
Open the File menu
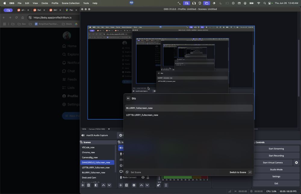pyautogui.click(x=19, y=3)
